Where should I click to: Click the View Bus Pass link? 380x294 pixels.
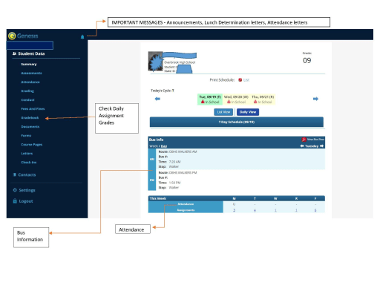click(315, 140)
